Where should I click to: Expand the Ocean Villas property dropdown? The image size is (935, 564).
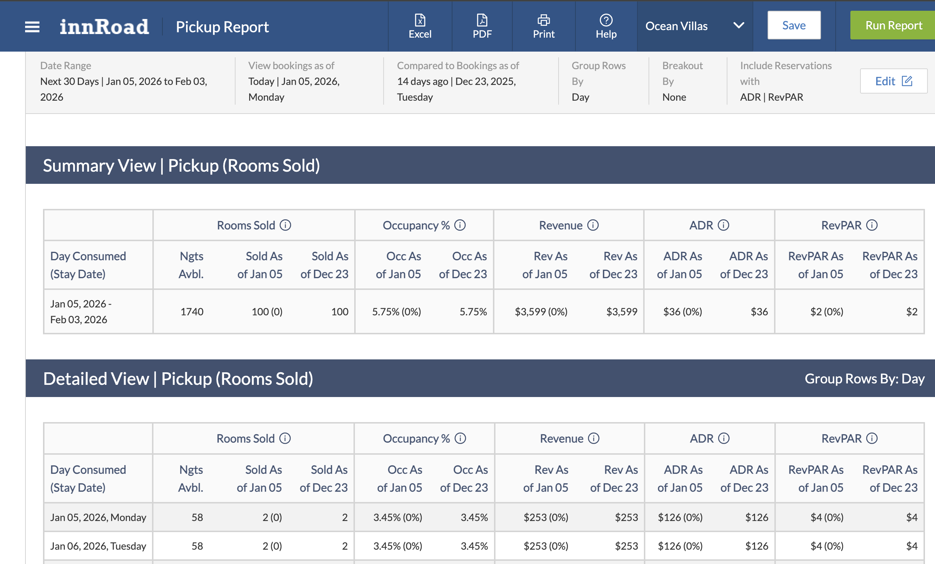[676, 26]
